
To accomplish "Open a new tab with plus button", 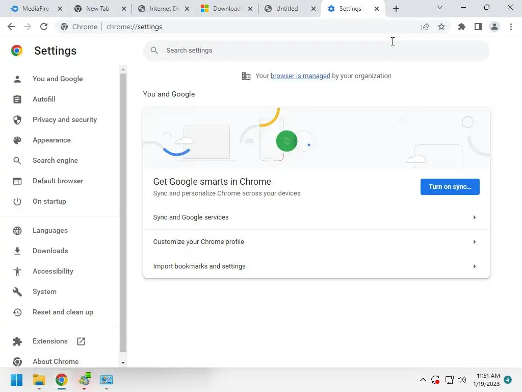I will [396, 9].
